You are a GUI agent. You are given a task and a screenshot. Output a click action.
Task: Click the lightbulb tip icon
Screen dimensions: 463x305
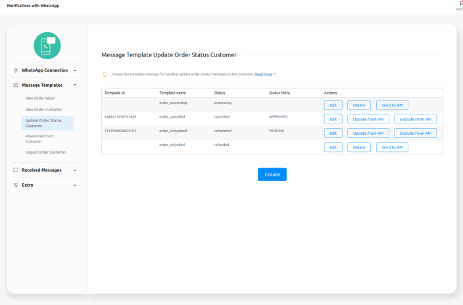[x=105, y=74]
